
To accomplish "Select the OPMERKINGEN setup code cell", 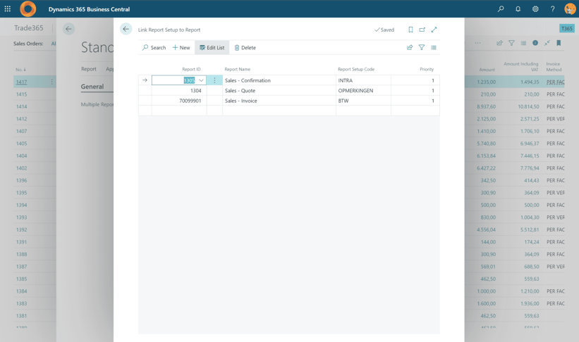I will click(363, 91).
